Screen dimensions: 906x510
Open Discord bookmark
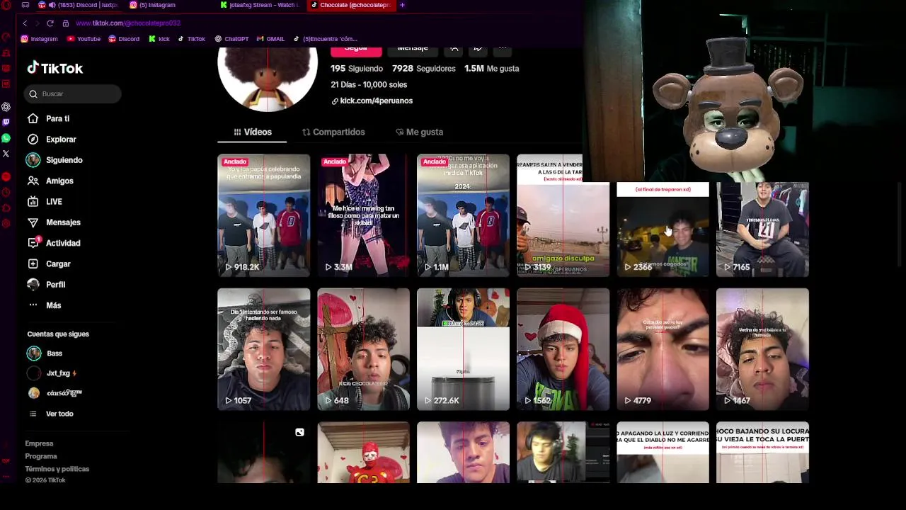(124, 39)
